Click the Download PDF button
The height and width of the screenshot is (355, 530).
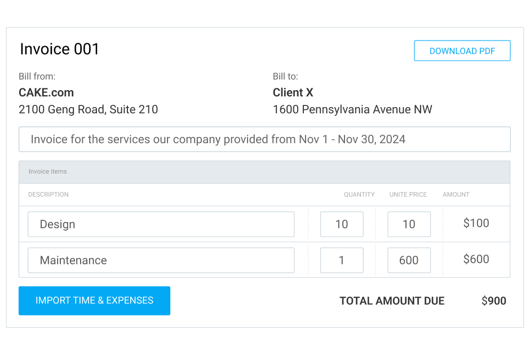tap(462, 51)
